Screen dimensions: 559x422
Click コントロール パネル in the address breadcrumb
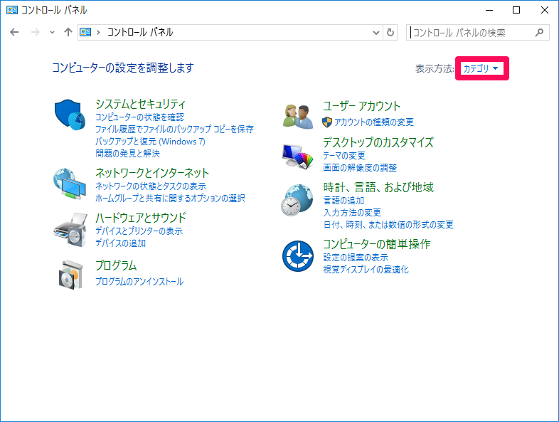140,33
